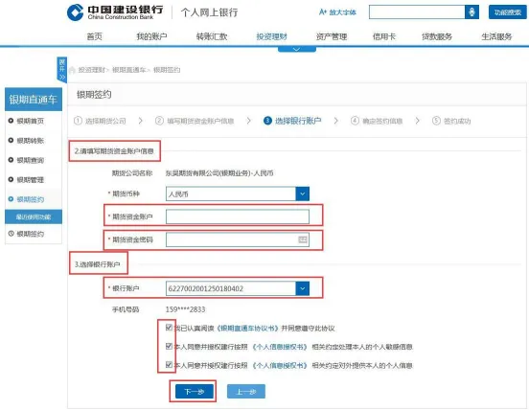Select 银期转账 in the sidebar

click(x=26, y=140)
